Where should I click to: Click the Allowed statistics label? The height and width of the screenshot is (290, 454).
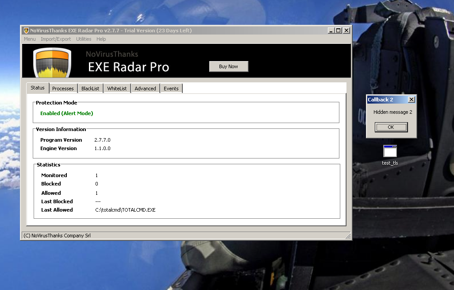pyautogui.click(x=51, y=193)
